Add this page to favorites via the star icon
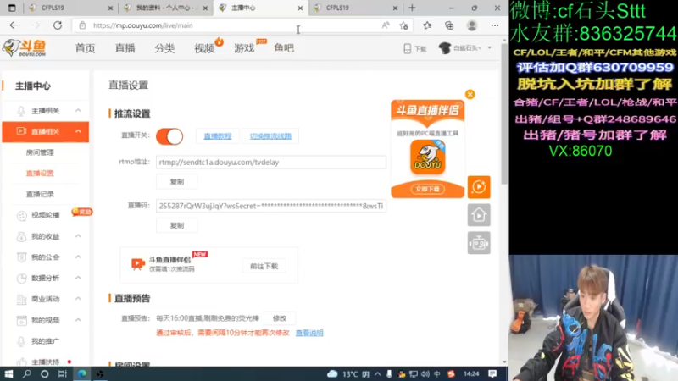678x381 pixels. (404, 25)
